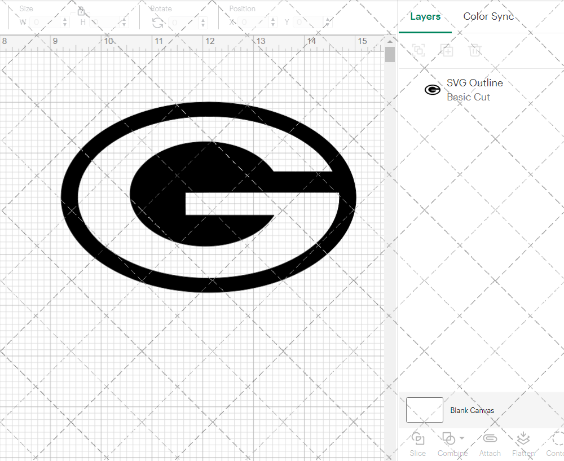Click the Group layers icon

coord(418,50)
